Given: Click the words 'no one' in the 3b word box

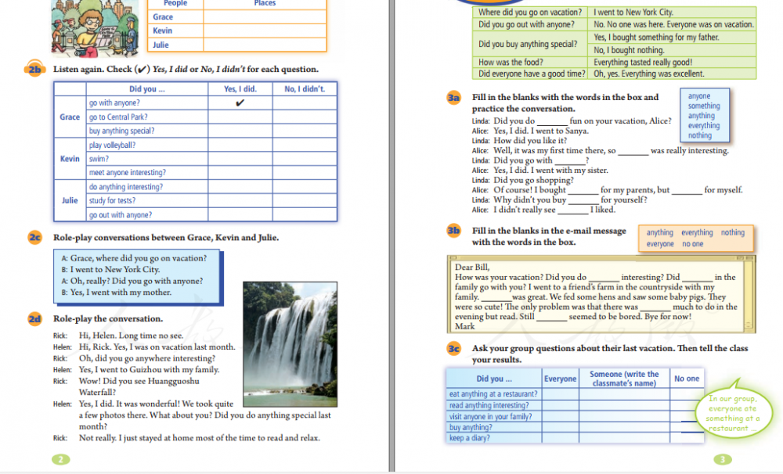Looking at the screenshot, I should (693, 244).
